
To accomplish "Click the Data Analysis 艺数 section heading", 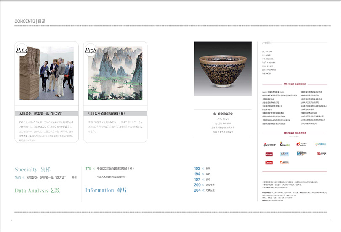I will (37, 191).
